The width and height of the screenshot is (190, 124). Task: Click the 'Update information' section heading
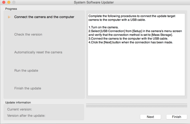pos(18,102)
